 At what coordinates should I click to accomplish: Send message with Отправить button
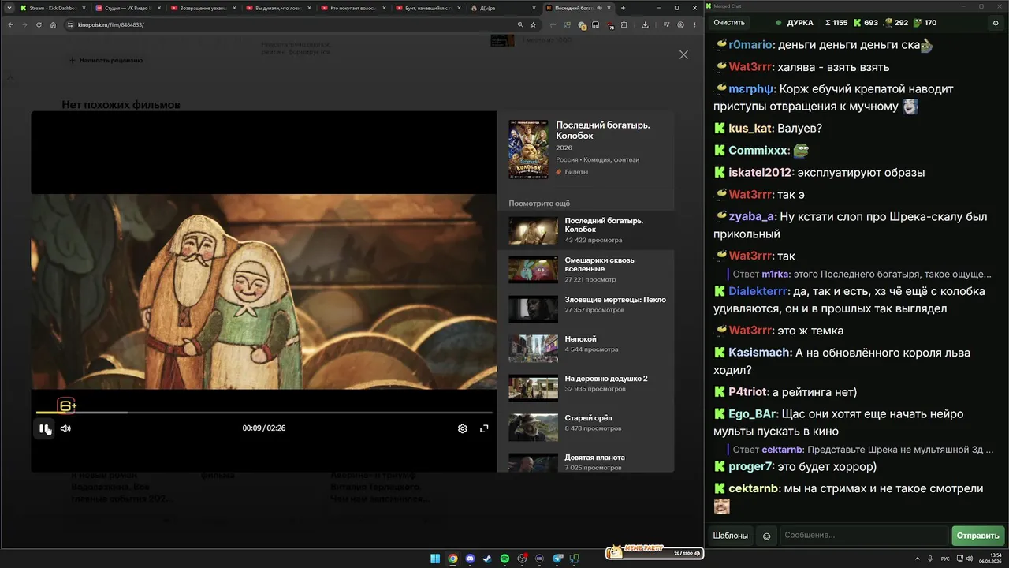(977, 536)
